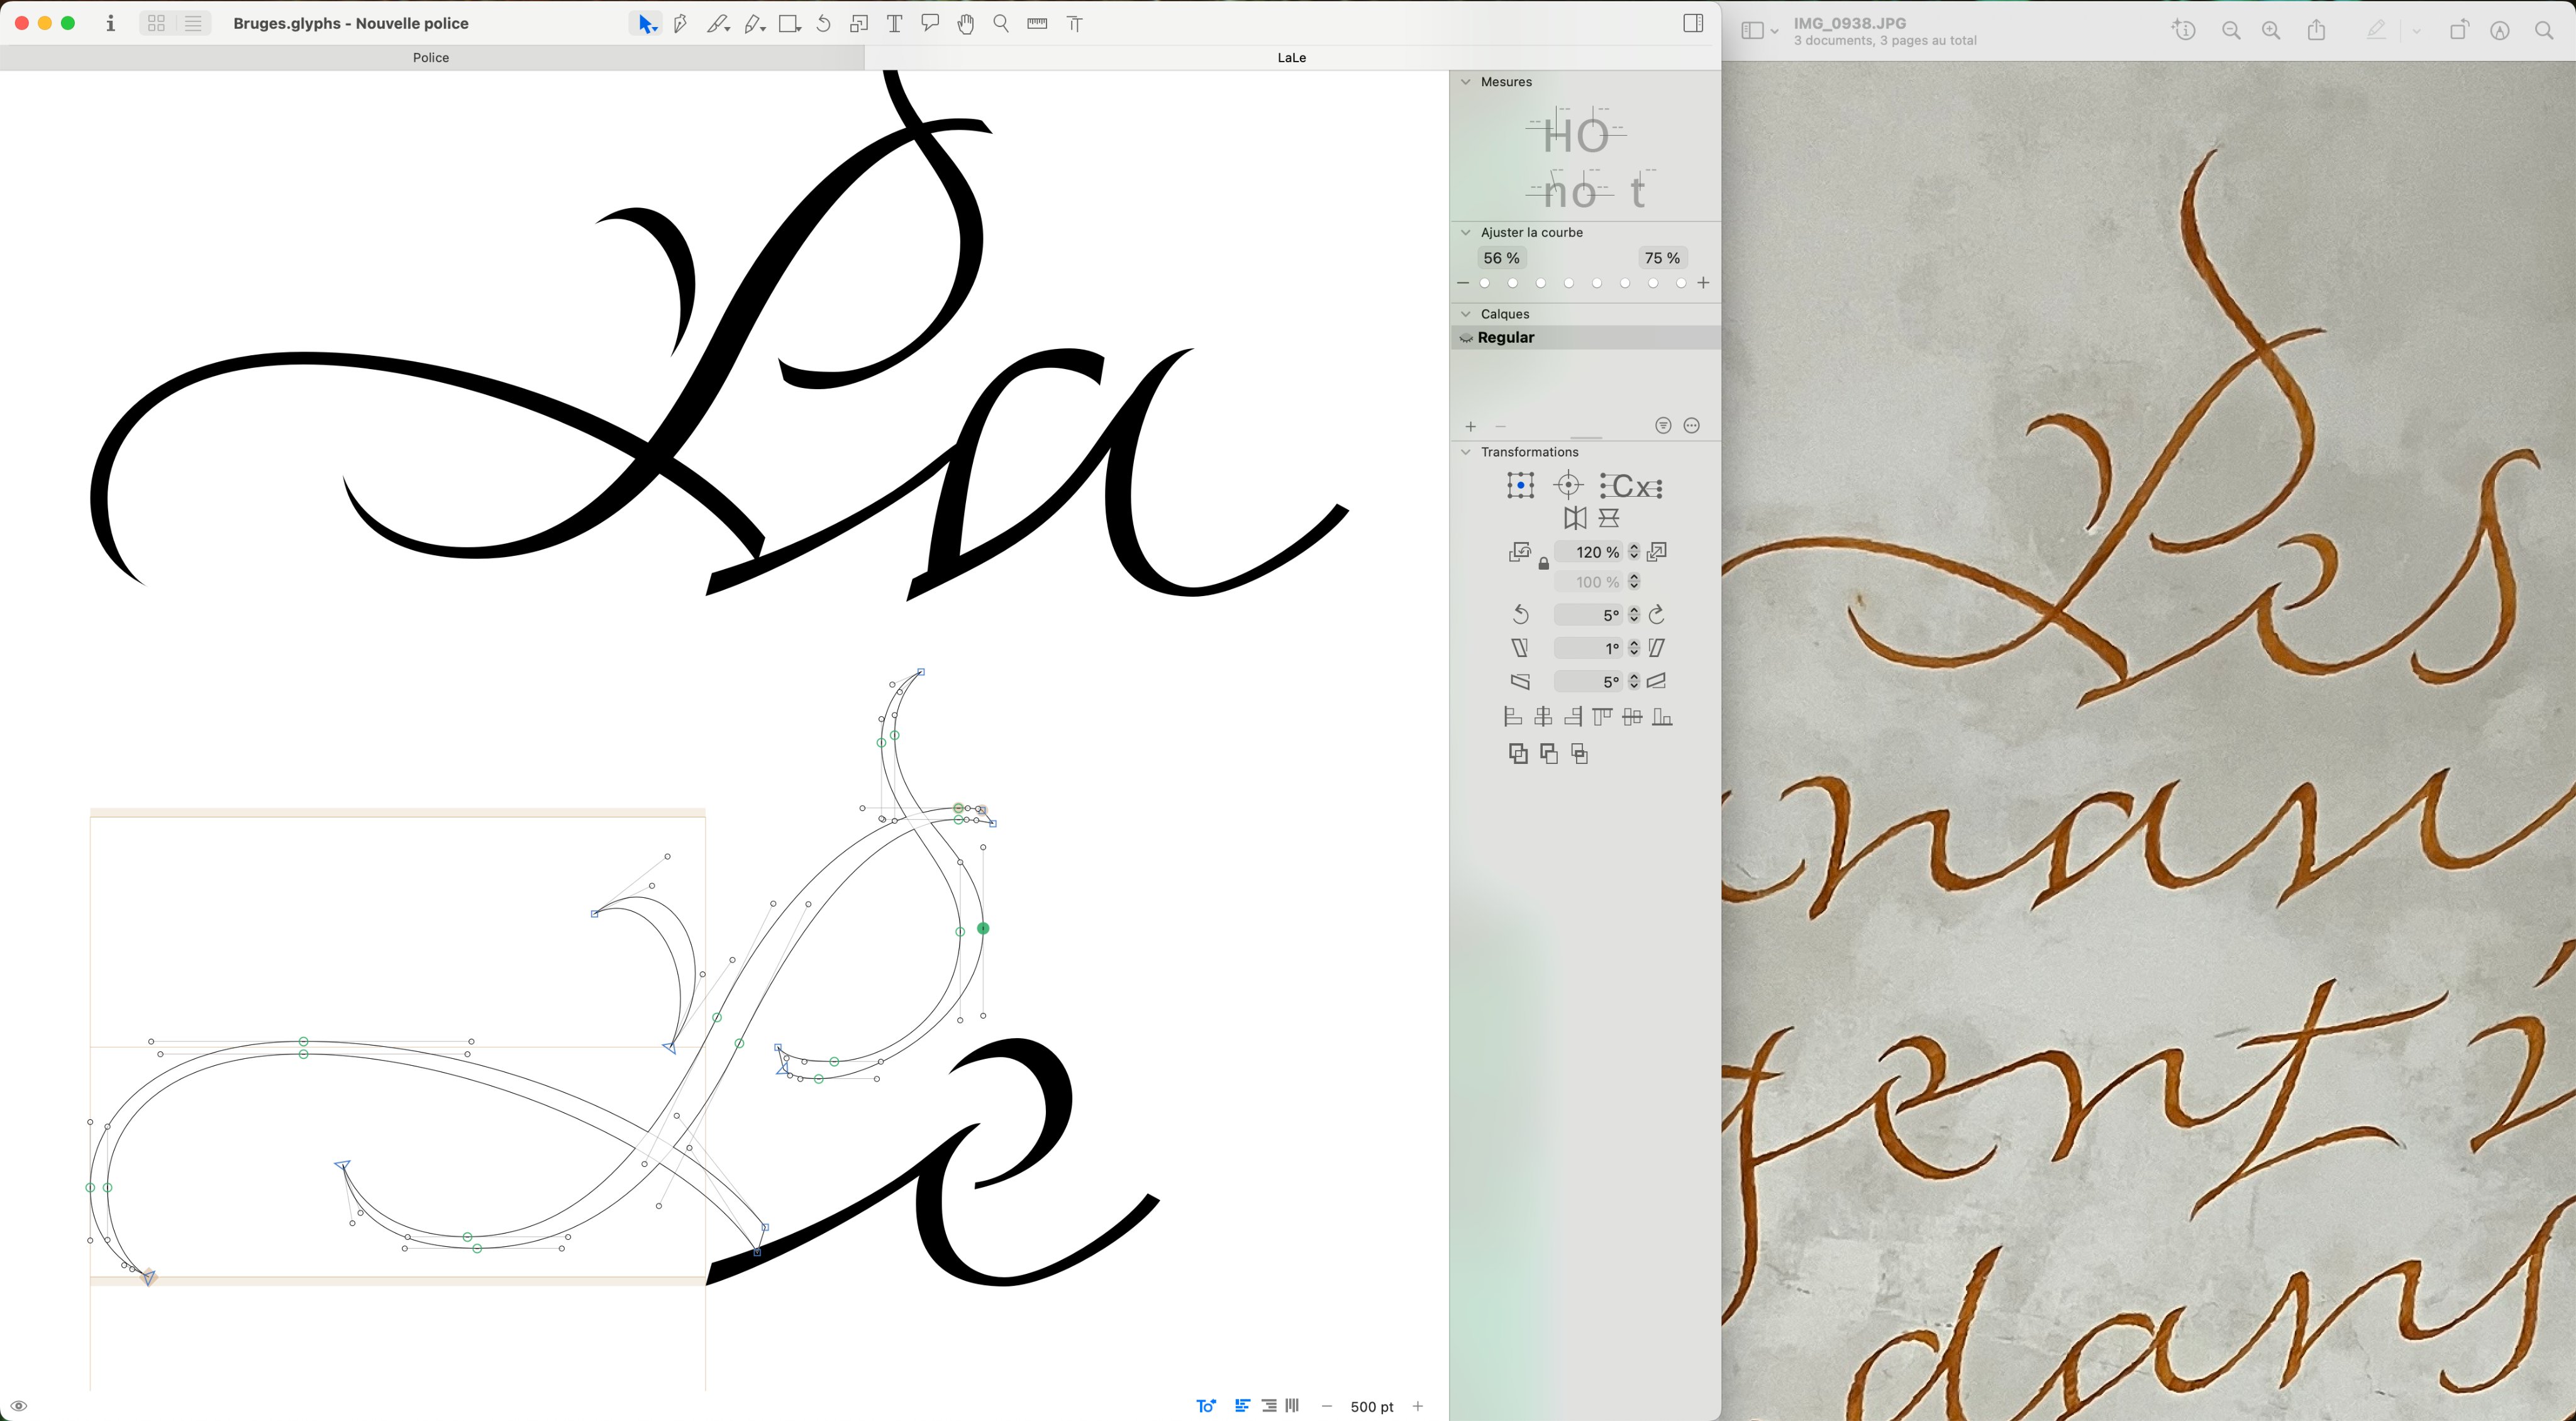
Task: Toggle Regular layer visibility eye
Action: (x=1466, y=338)
